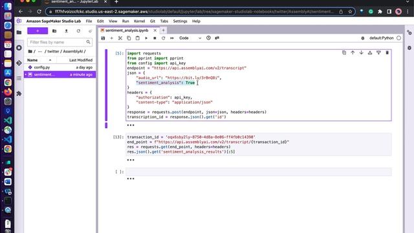Click the default:Python kernel name
414x233 pixels.
[381, 38]
